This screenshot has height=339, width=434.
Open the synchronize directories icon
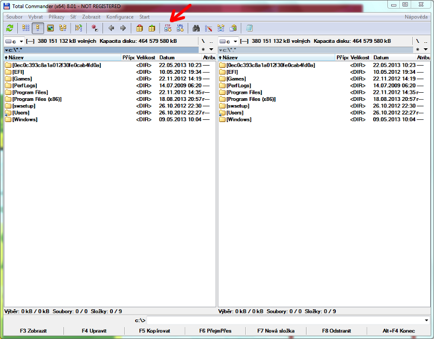221,28
